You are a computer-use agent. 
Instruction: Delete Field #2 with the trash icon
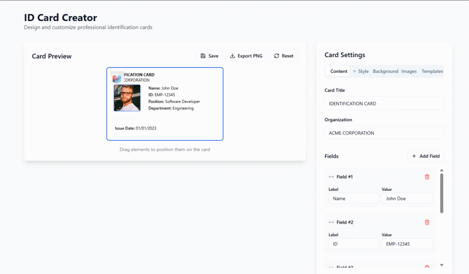pyautogui.click(x=427, y=222)
